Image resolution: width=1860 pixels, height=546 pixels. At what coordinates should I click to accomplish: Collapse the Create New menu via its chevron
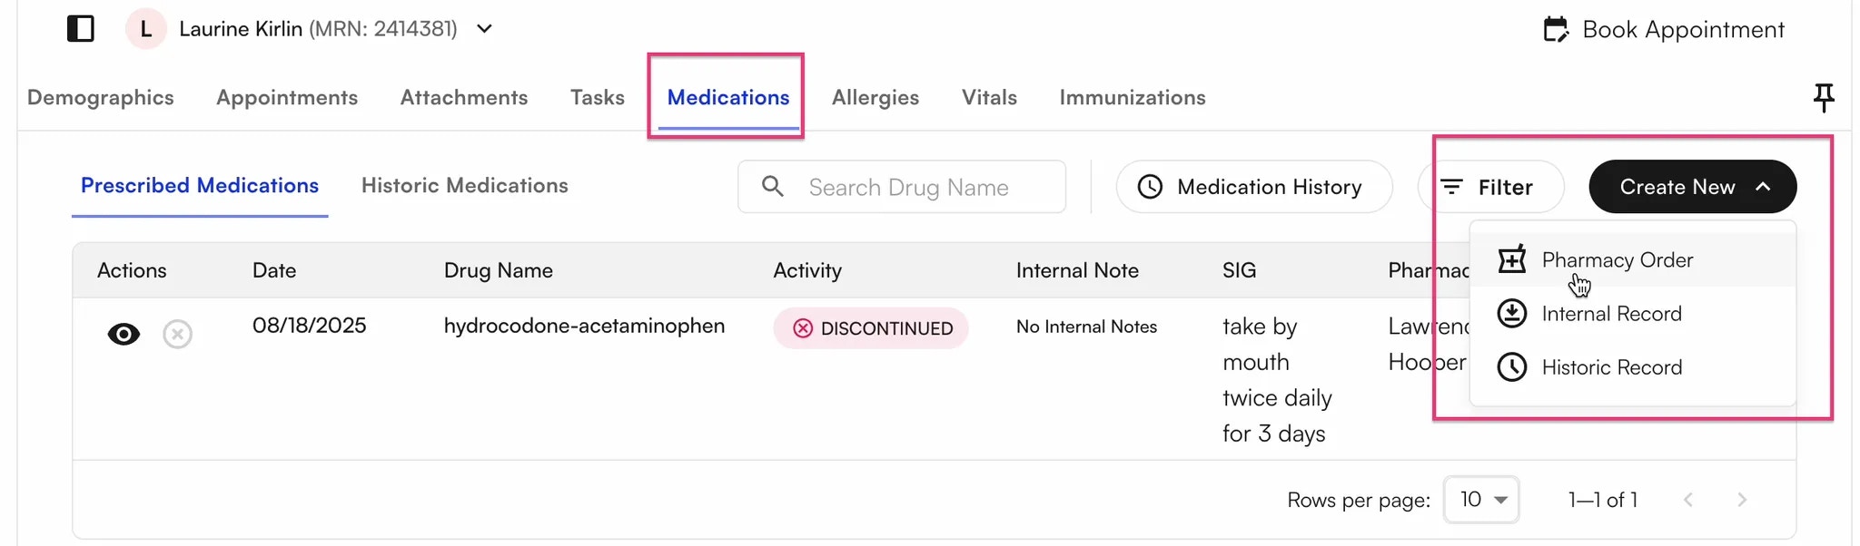pos(1764,187)
